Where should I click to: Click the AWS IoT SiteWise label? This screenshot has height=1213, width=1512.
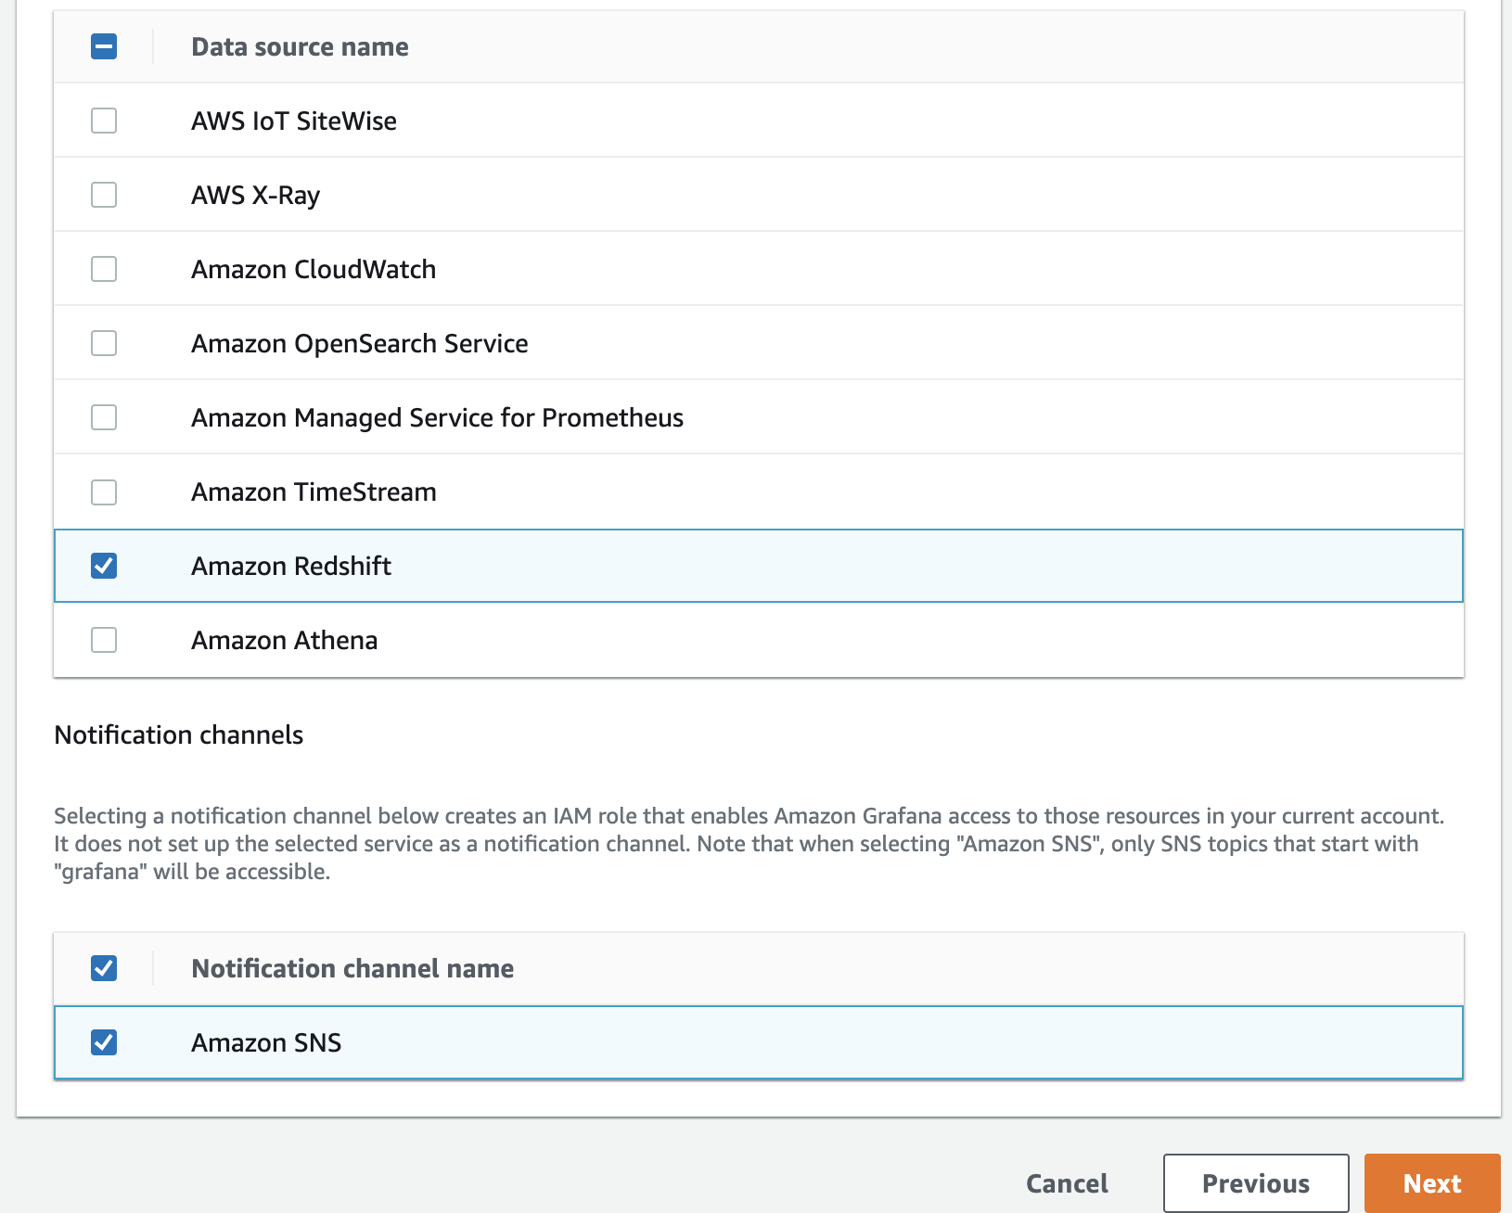(x=294, y=121)
